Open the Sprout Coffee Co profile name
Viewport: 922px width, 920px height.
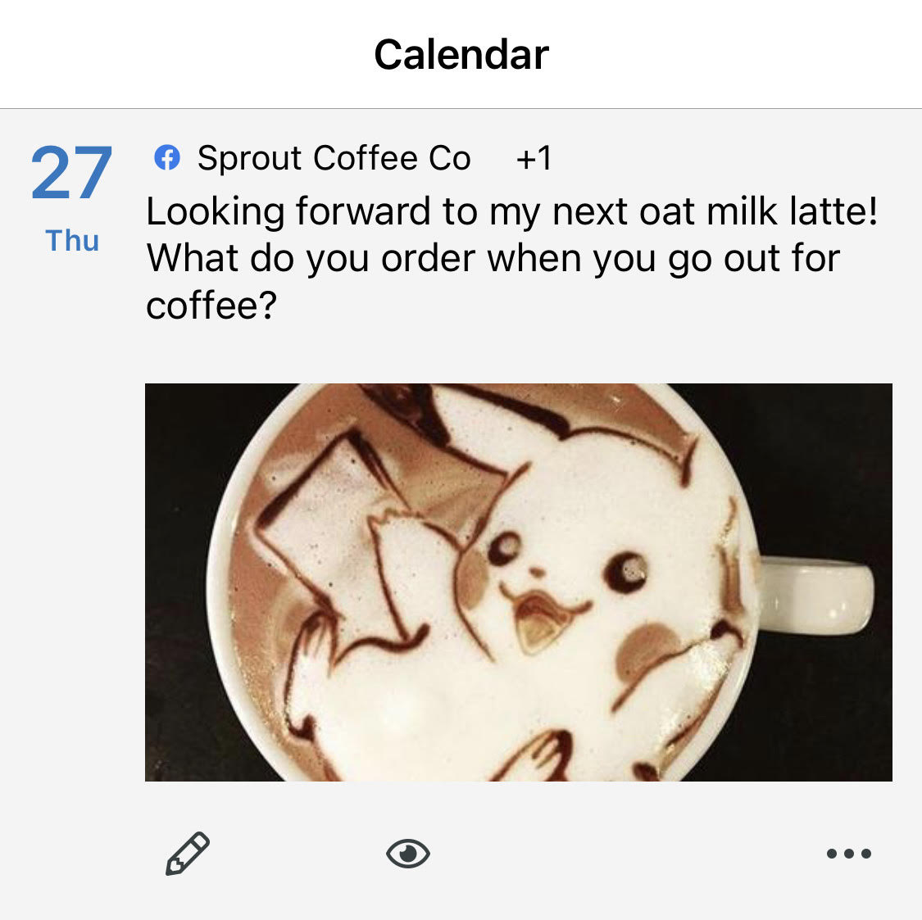pos(334,157)
